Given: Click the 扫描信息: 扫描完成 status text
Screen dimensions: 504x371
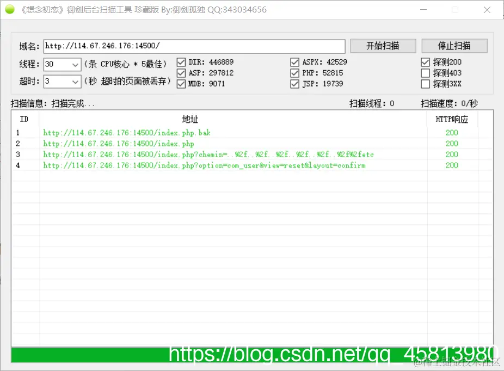Looking at the screenshot, I should (53, 103).
